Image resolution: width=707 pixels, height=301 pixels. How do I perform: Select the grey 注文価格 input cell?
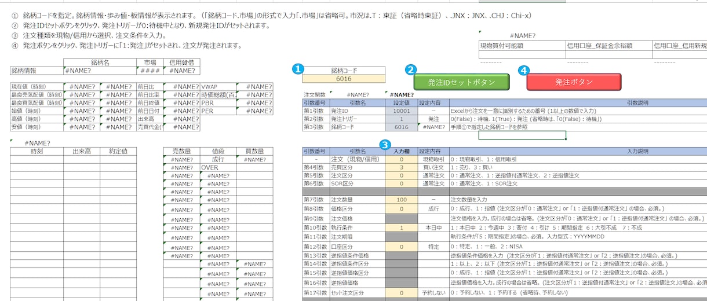pos(401,219)
